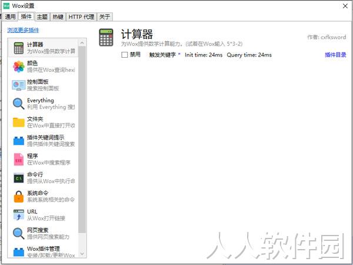Click the URL browser link plugin icon
Screen dimensions: 353x265
coord(19,215)
